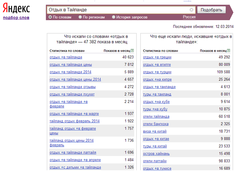The width and height of the screenshot is (235, 171).
Task: Click the Подобрать button
Action: (x=211, y=10)
